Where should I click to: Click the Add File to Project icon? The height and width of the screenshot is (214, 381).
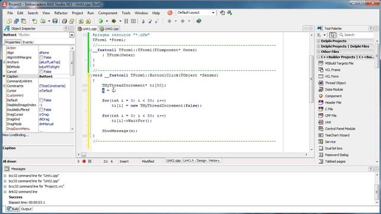(81, 21)
